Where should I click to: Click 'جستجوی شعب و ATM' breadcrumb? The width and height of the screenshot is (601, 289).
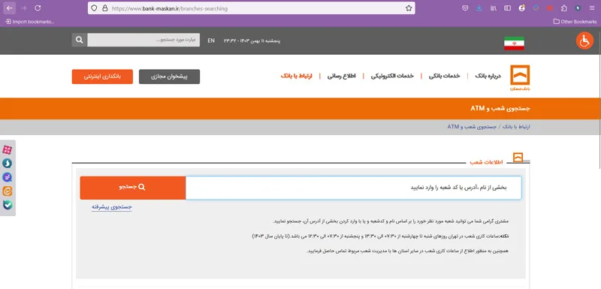click(473, 127)
